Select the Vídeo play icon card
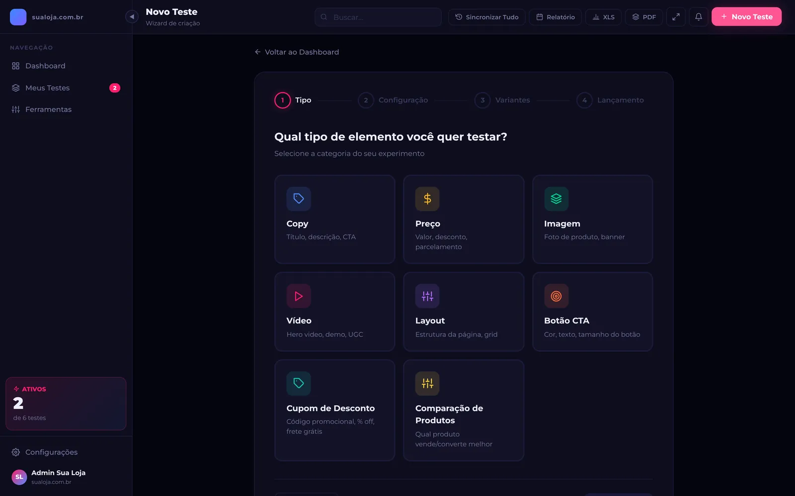Viewport: 795px width, 496px height. (335, 311)
